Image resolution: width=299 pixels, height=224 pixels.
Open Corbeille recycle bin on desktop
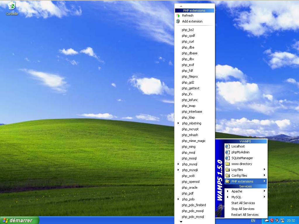tap(12, 6)
